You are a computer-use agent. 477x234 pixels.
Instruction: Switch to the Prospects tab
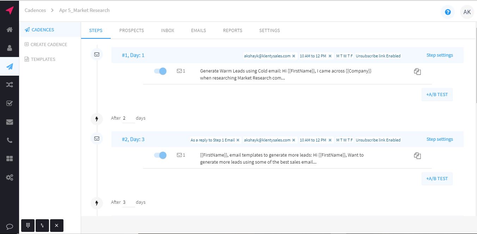click(132, 30)
